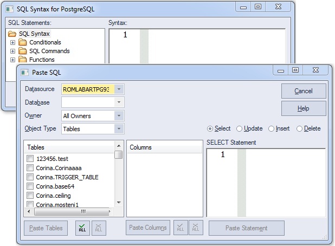
Task: Expand the Functions tree node
Action: pos(12,60)
